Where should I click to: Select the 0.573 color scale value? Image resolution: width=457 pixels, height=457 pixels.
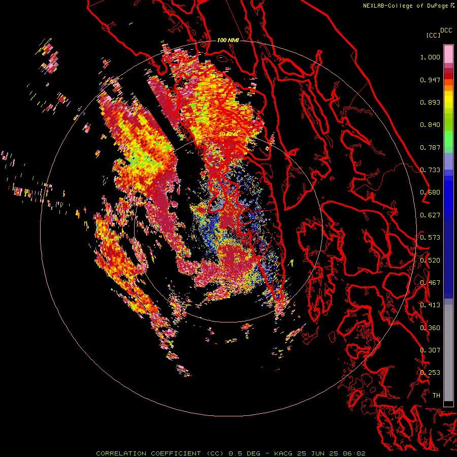pyautogui.click(x=430, y=238)
